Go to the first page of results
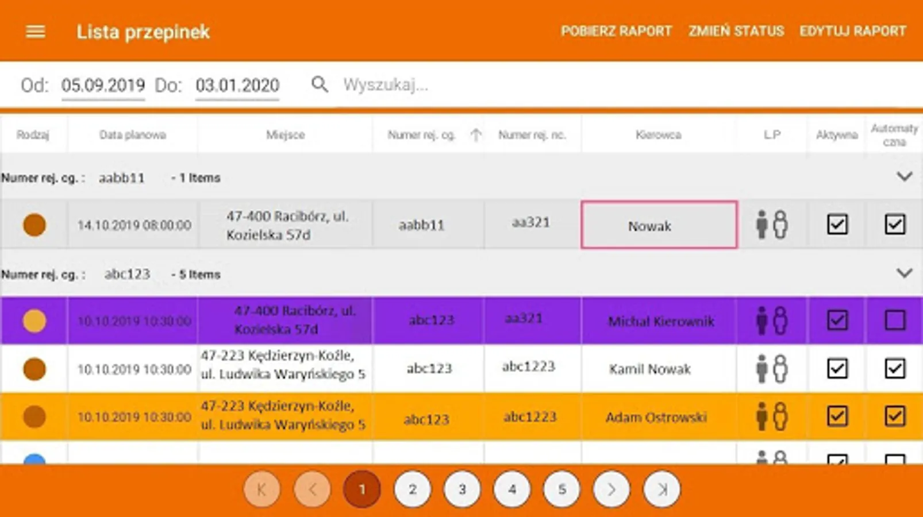The height and width of the screenshot is (517, 923). pos(262,489)
